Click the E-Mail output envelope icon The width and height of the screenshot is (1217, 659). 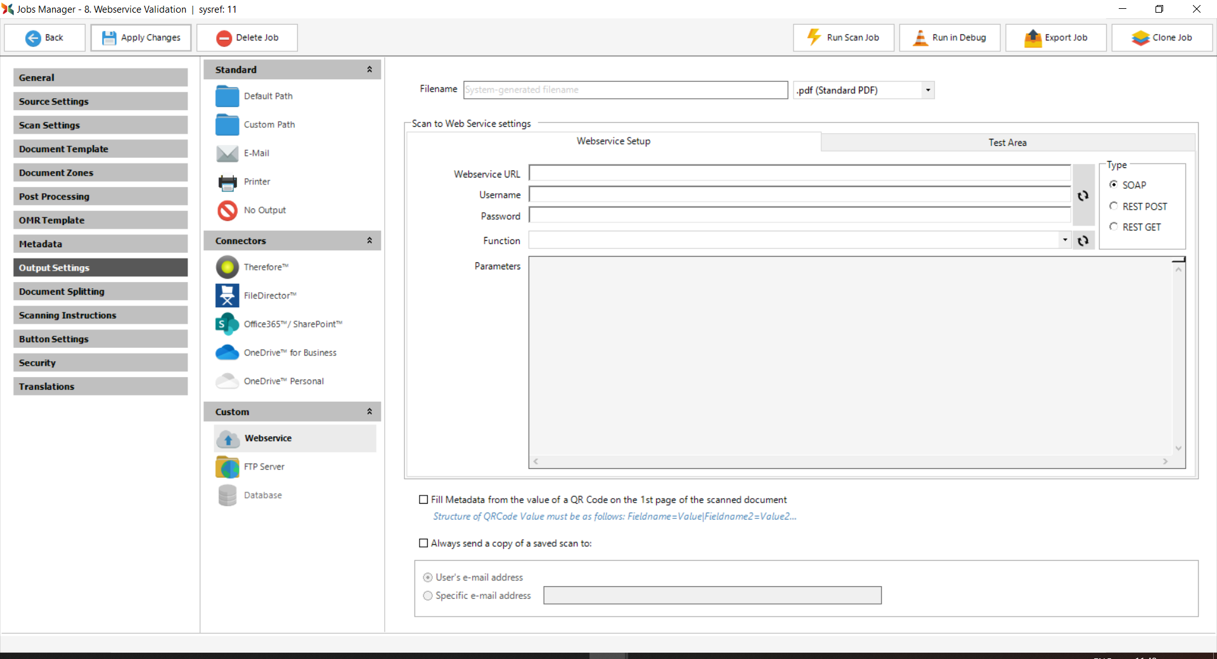click(227, 153)
